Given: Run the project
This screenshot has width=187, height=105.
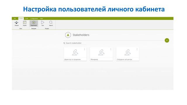Looking at the screenshot, I should [x=43, y=23].
